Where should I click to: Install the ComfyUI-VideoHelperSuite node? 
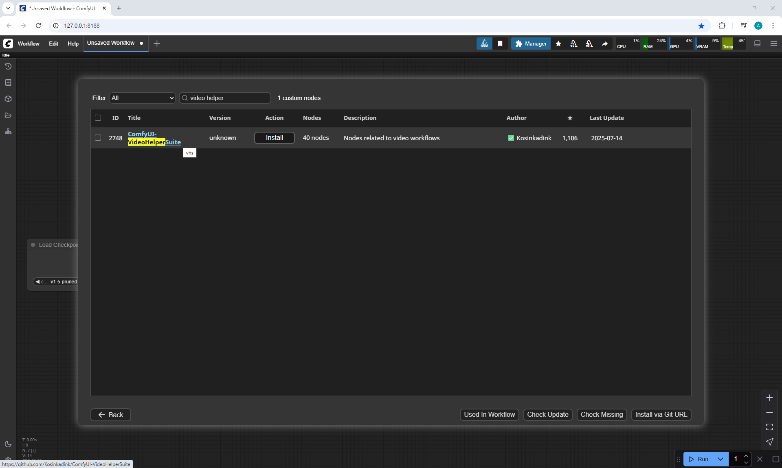pyautogui.click(x=274, y=138)
